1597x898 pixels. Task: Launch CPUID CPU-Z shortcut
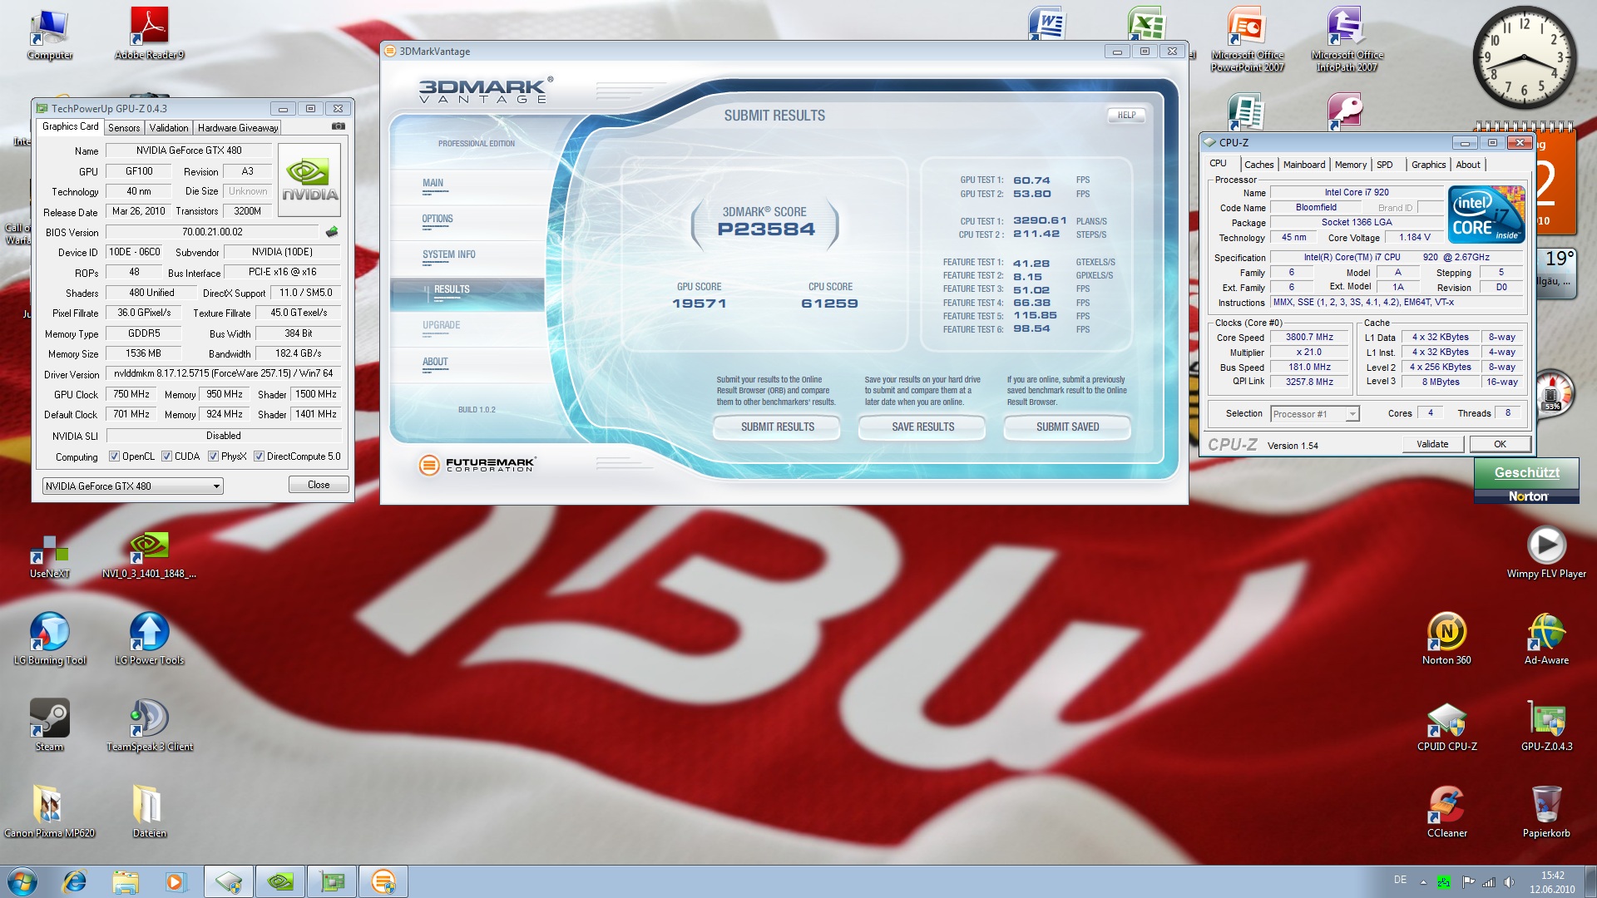click(x=1446, y=725)
